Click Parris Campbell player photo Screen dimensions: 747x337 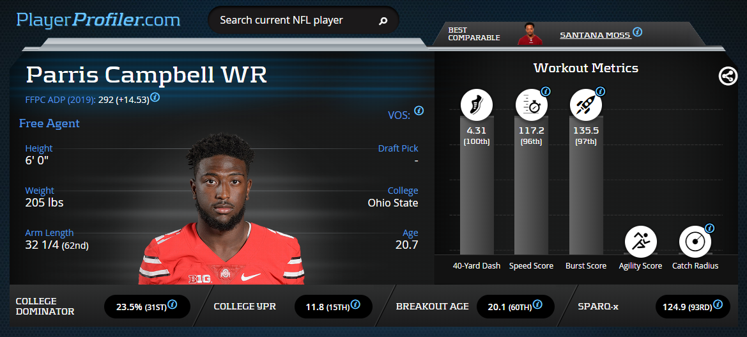pos(221,208)
